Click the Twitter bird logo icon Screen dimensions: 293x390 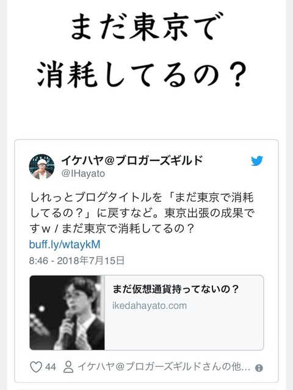257,161
